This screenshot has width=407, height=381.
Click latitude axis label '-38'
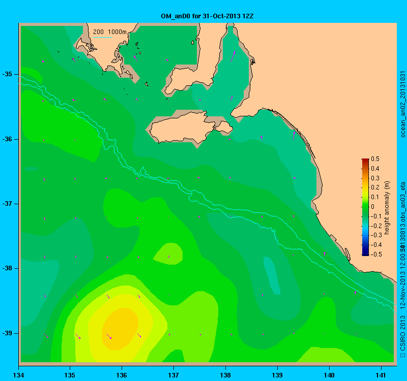click(x=7, y=268)
